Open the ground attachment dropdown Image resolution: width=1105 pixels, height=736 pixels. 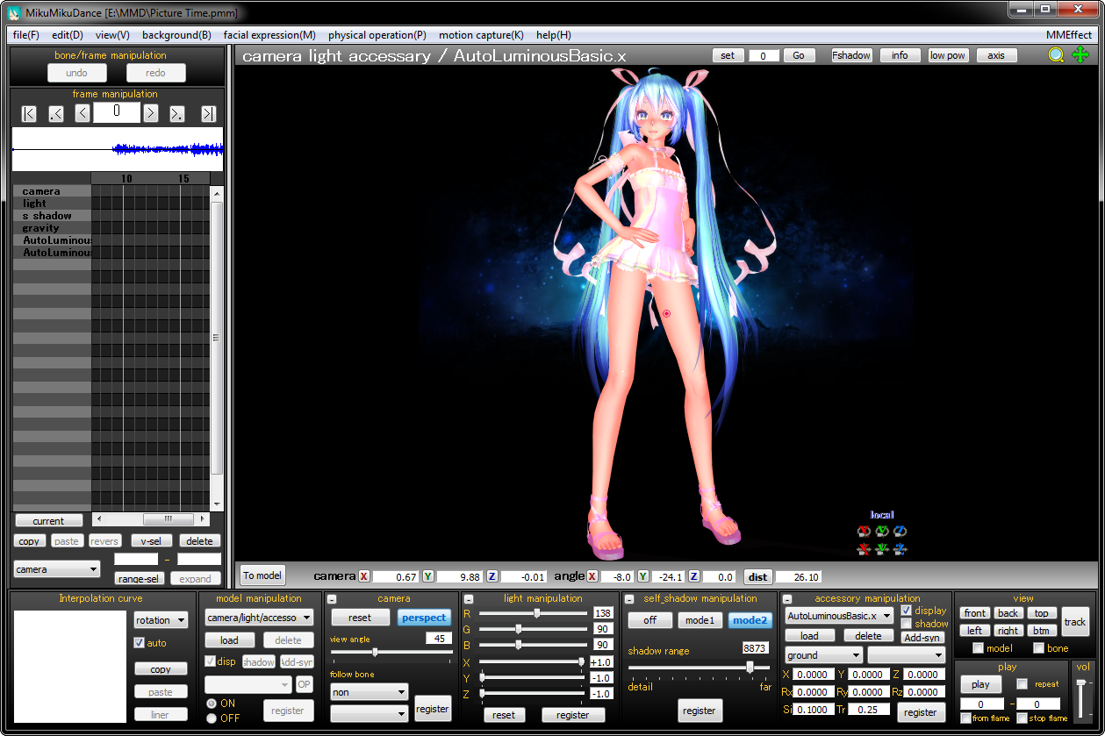click(823, 655)
